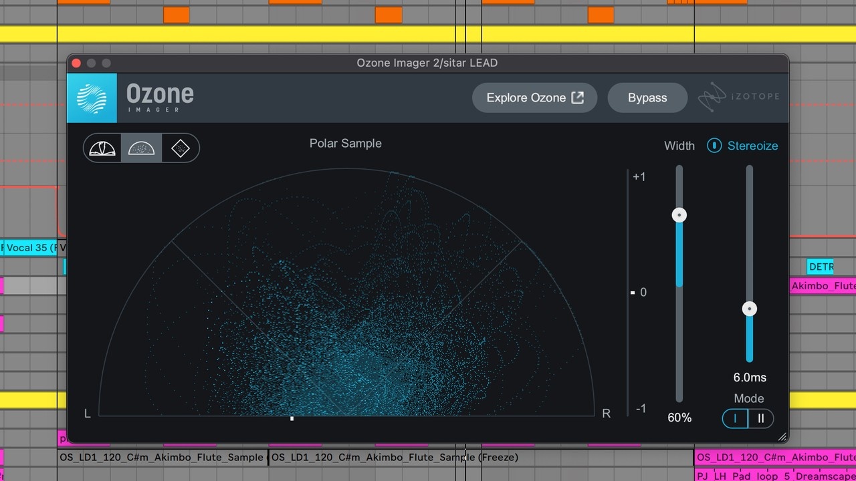Select the Akimbo_Flute (Freeze) clip in Ableton
The height and width of the screenshot is (481, 856).
coord(480,458)
